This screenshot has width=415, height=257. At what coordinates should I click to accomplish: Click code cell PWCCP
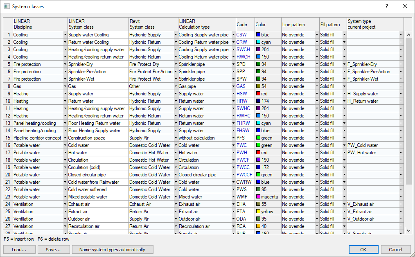click(244, 175)
